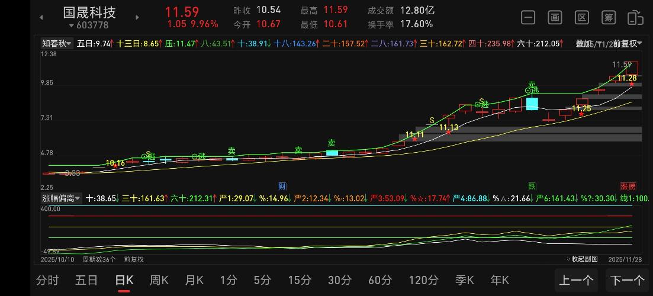Toggle the 筹 chip distribution icon
The image size is (653, 296).
609,18
